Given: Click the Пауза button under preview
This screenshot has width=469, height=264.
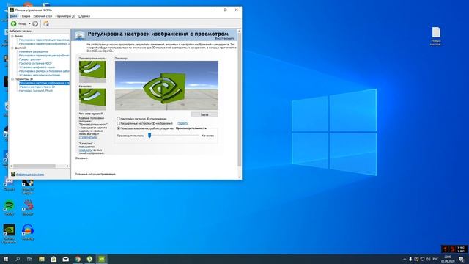Looking at the screenshot, I should click(204, 114).
